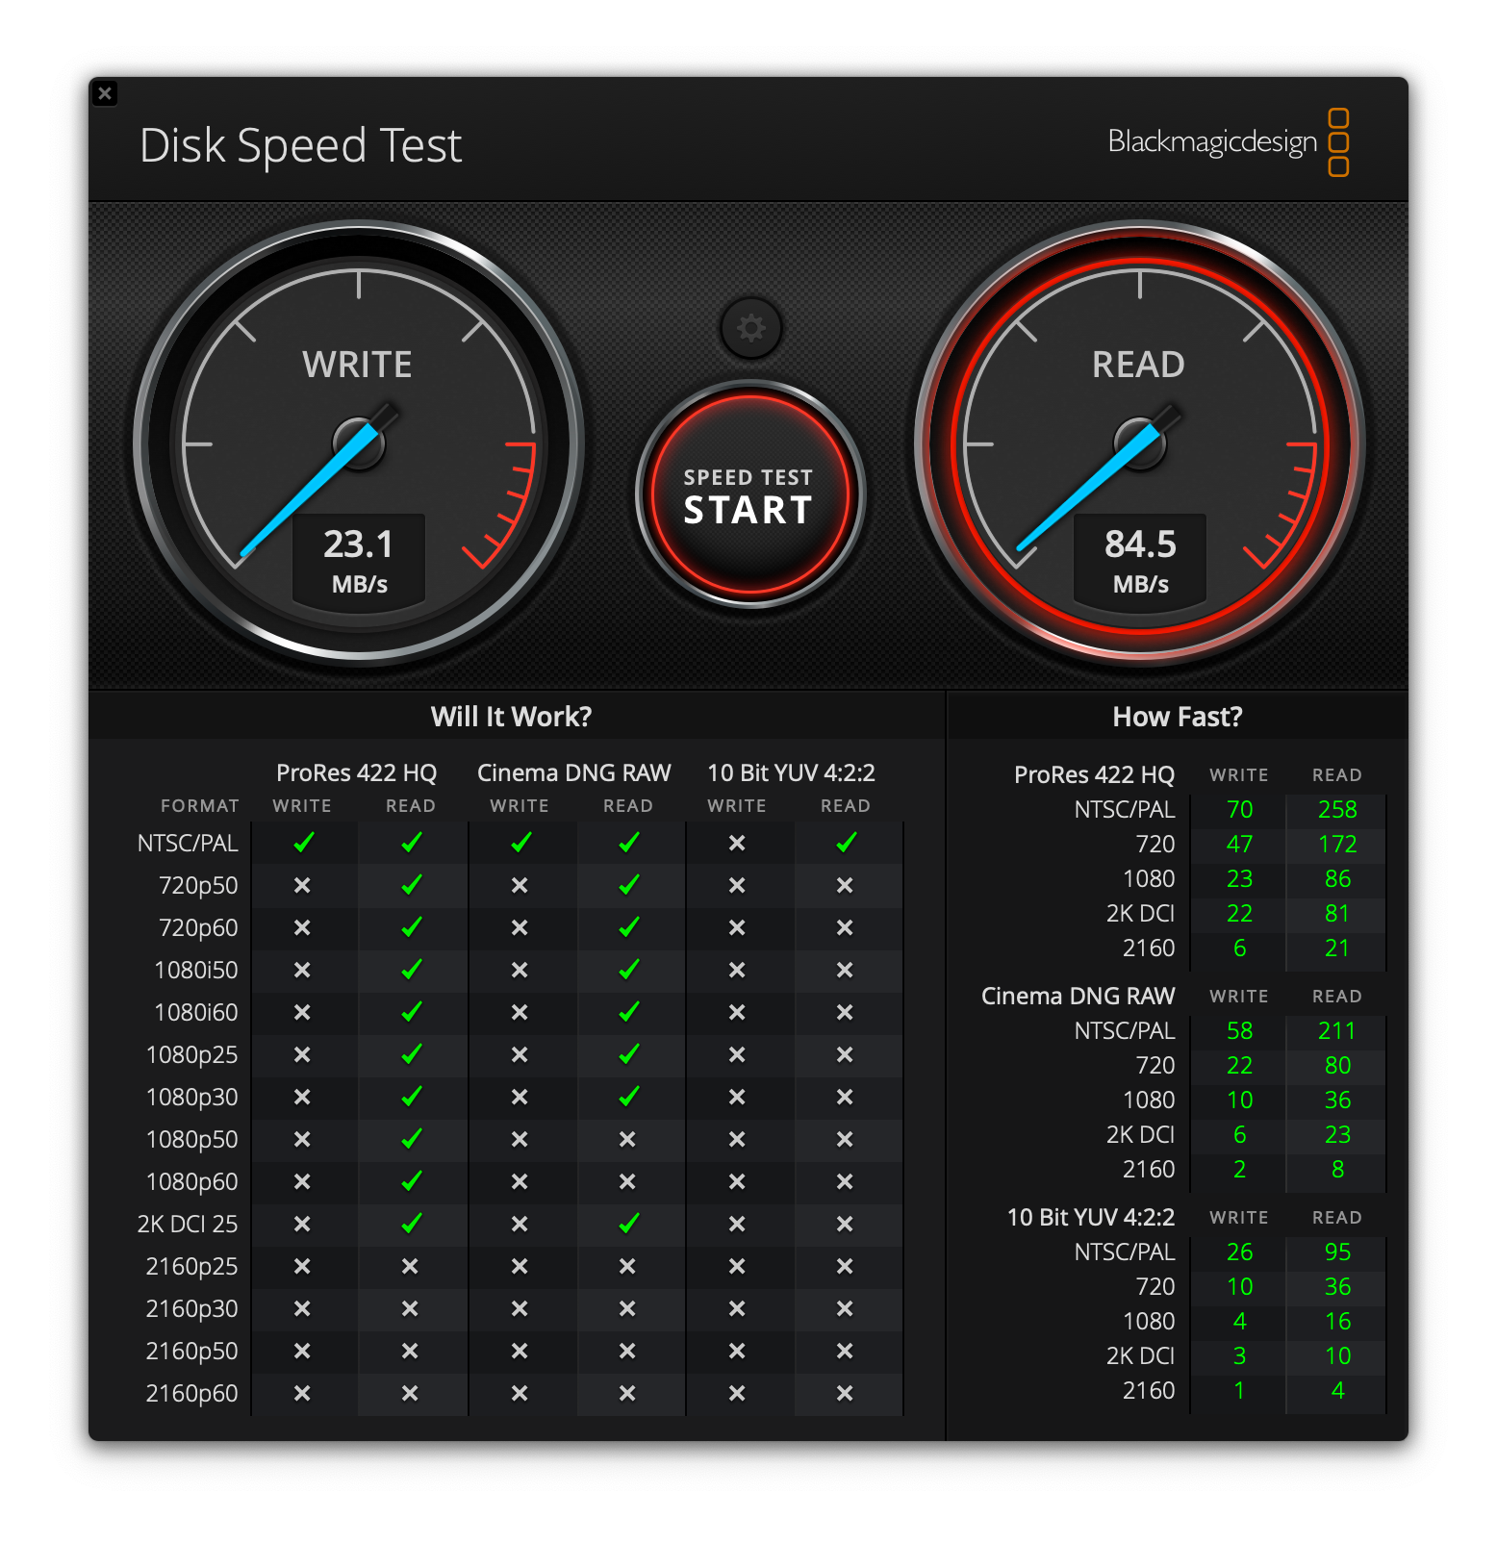Click the WRITE gauge 23.1 MB/s readout
This screenshot has width=1497, height=1543.
pyautogui.click(x=359, y=562)
